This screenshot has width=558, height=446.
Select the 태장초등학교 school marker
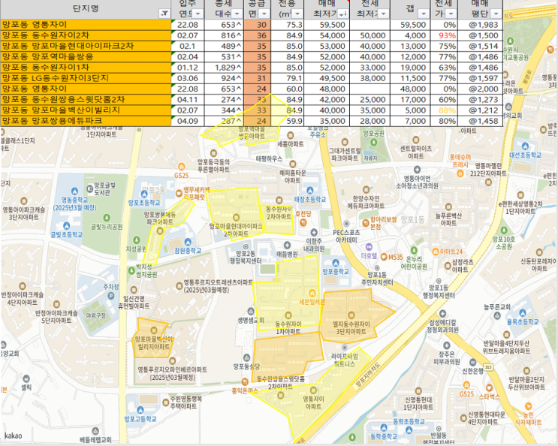(x=310, y=191)
